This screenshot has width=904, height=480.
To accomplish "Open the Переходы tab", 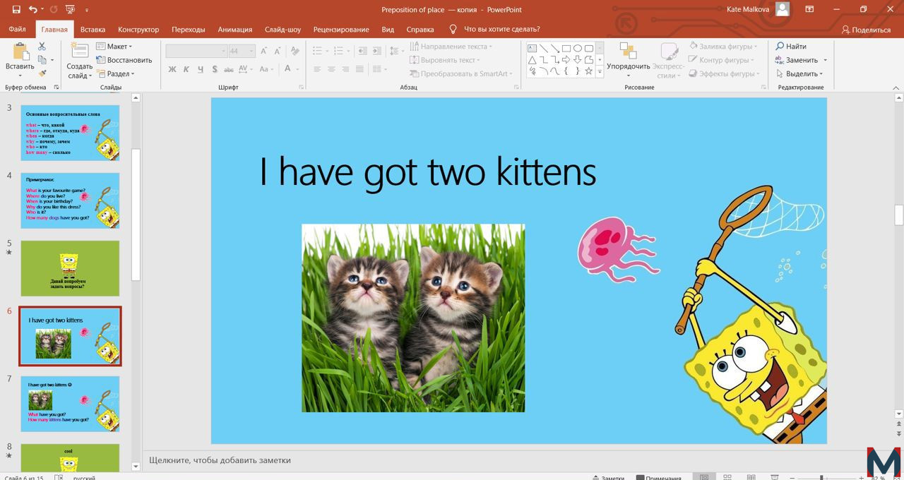I will pos(188,30).
